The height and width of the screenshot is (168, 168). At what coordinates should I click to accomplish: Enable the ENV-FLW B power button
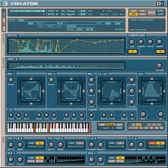pos(80,143)
